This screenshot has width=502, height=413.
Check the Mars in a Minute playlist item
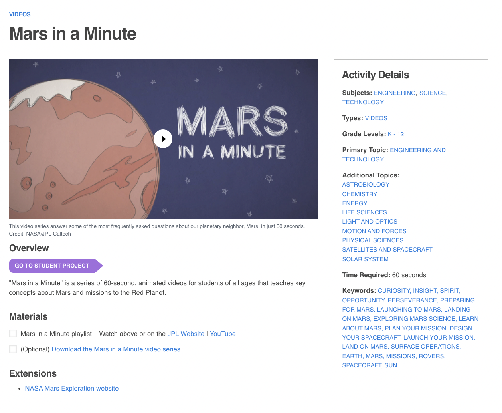click(x=13, y=333)
